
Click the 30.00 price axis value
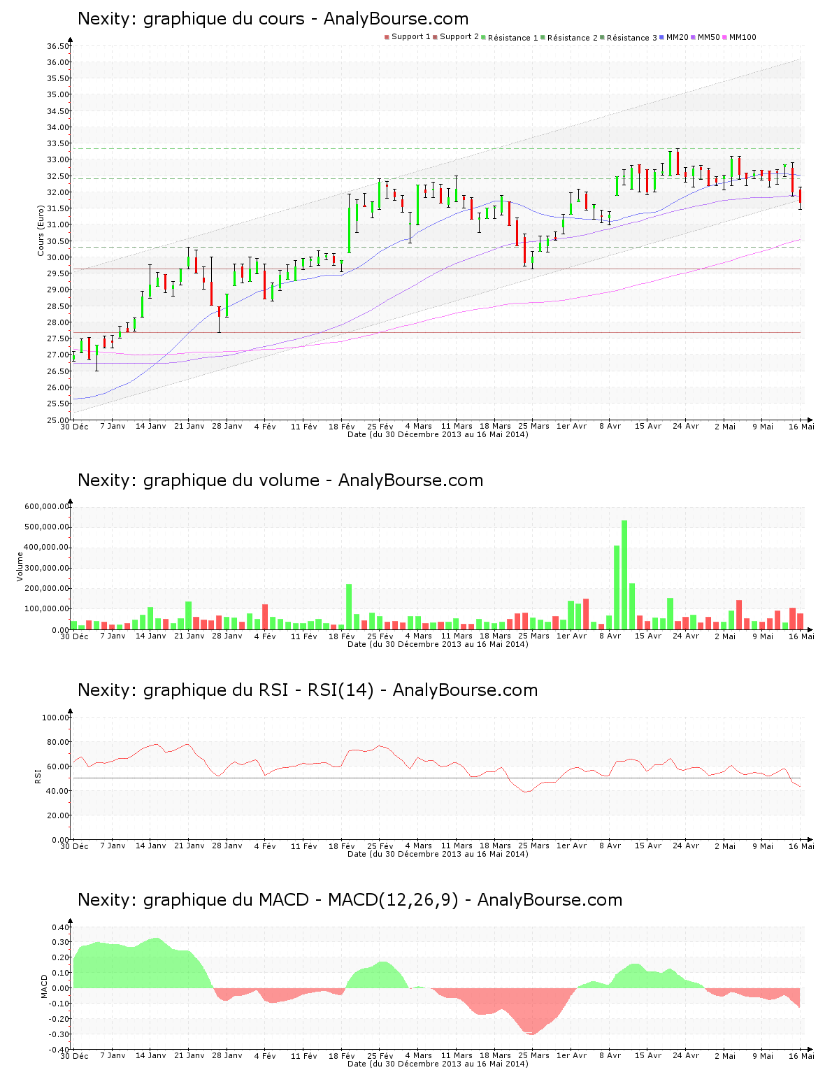click(x=57, y=257)
